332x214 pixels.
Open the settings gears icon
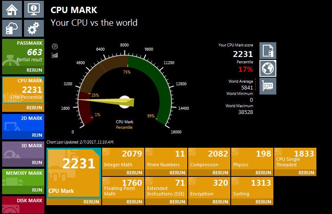click(x=34, y=28)
